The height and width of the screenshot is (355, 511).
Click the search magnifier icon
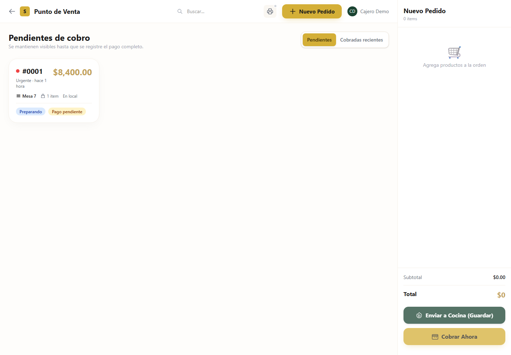[x=180, y=11]
